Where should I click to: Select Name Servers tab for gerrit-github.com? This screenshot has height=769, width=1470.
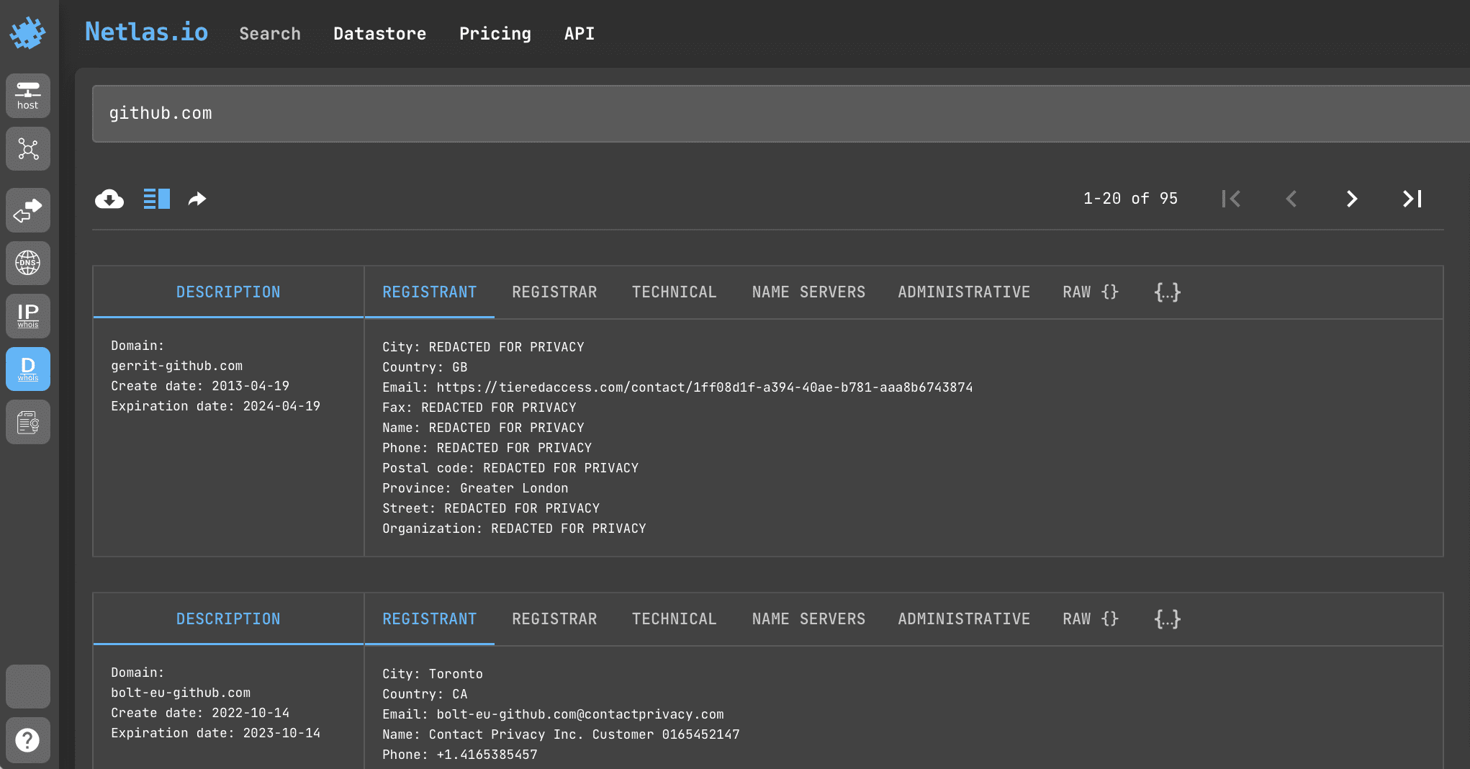808,292
